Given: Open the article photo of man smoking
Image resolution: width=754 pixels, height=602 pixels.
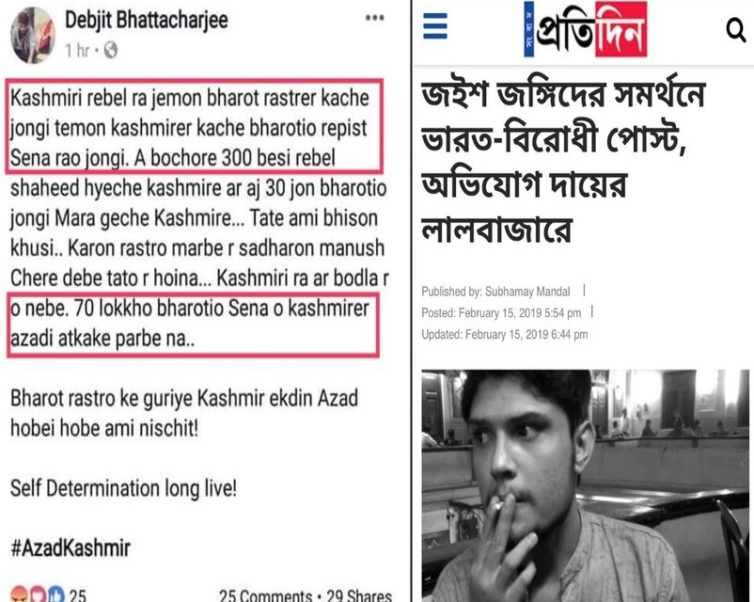Looking at the screenshot, I should pos(585,485).
